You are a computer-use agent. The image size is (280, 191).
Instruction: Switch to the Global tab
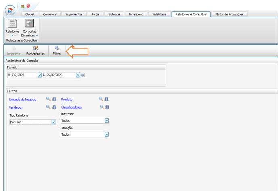pyautogui.click(x=29, y=14)
